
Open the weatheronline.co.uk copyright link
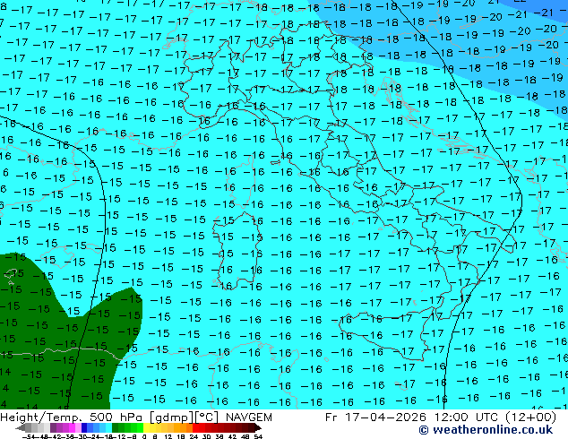pyautogui.click(x=486, y=430)
